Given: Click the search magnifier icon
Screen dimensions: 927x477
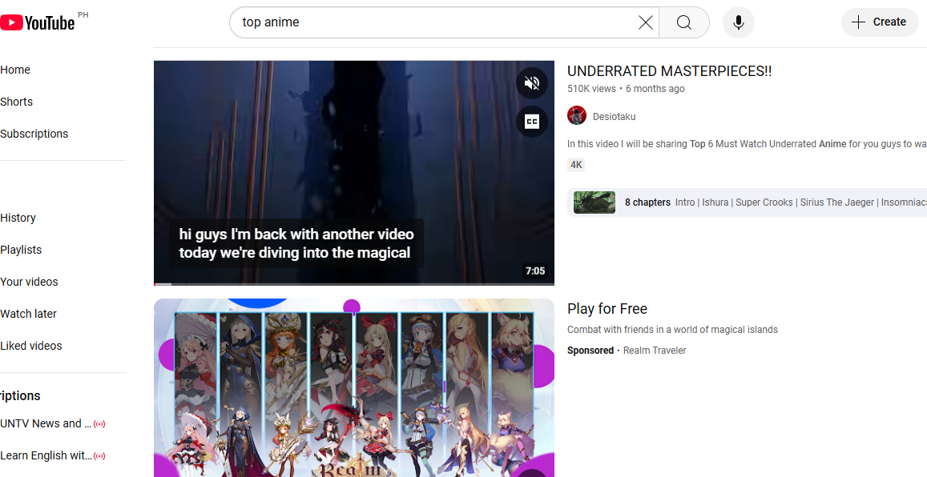Looking at the screenshot, I should [683, 22].
